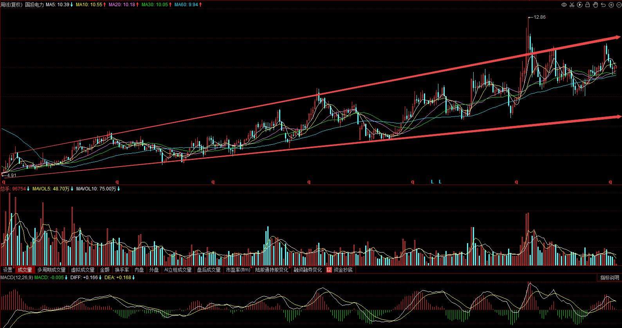Select the 外盘 tab

(154, 270)
